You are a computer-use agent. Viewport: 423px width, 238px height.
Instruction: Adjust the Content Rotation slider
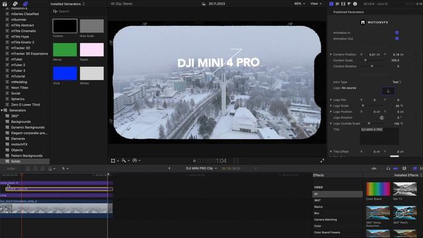click(372, 66)
